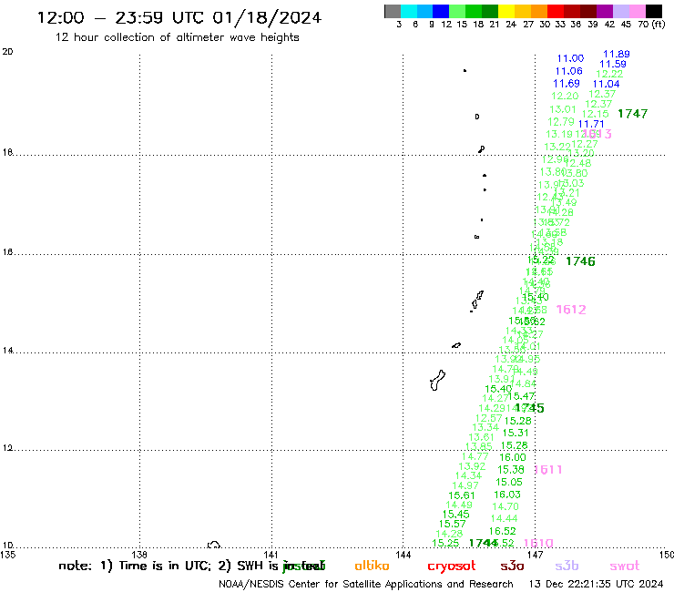Click the longitude label 141
The width and height of the screenshot is (674, 592).
pos(271,555)
